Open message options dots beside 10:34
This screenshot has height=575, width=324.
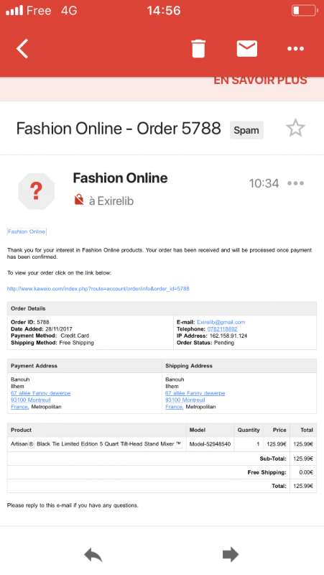[x=295, y=183]
